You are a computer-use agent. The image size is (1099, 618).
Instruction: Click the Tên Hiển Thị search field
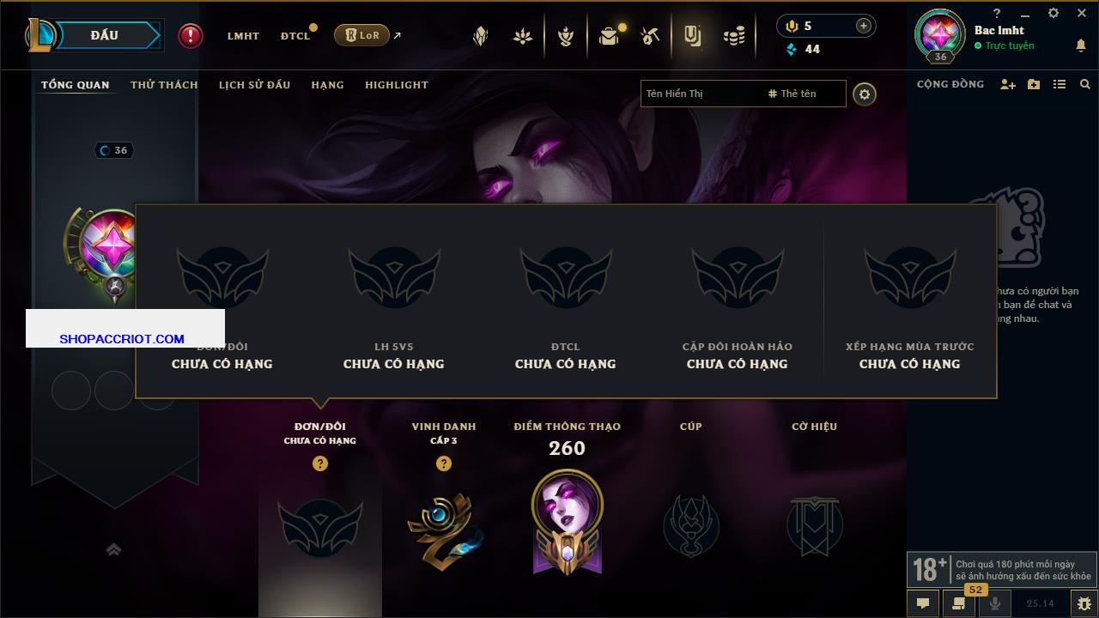tap(701, 94)
